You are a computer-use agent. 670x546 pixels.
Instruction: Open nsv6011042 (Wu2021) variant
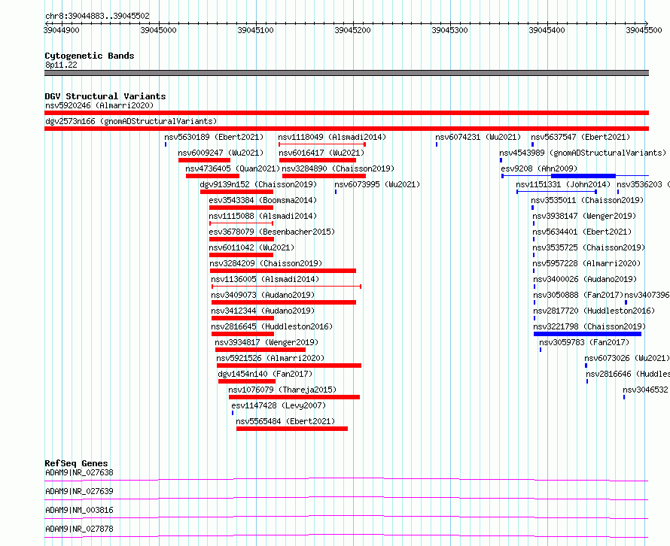pyautogui.click(x=251, y=247)
